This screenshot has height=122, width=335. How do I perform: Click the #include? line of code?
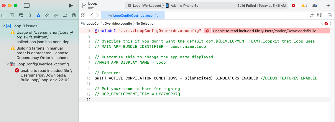[x=148, y=31]
